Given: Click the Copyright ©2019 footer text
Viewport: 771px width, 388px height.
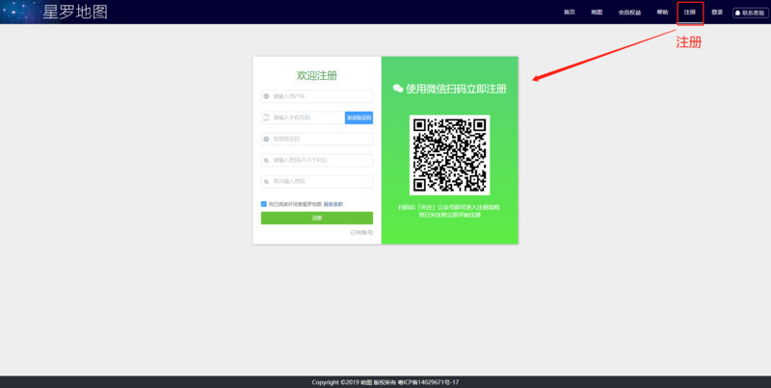Looking at the screenshot, I should (x=385, y=382).
